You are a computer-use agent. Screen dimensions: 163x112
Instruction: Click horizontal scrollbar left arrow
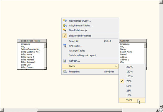pyautogui.click(x=2, y=110)
